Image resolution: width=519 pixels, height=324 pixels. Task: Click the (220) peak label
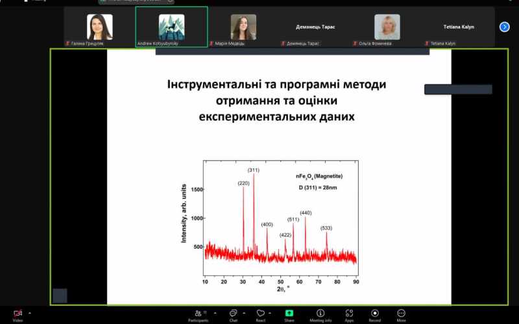pyautogui.click(x=243, y=183)
